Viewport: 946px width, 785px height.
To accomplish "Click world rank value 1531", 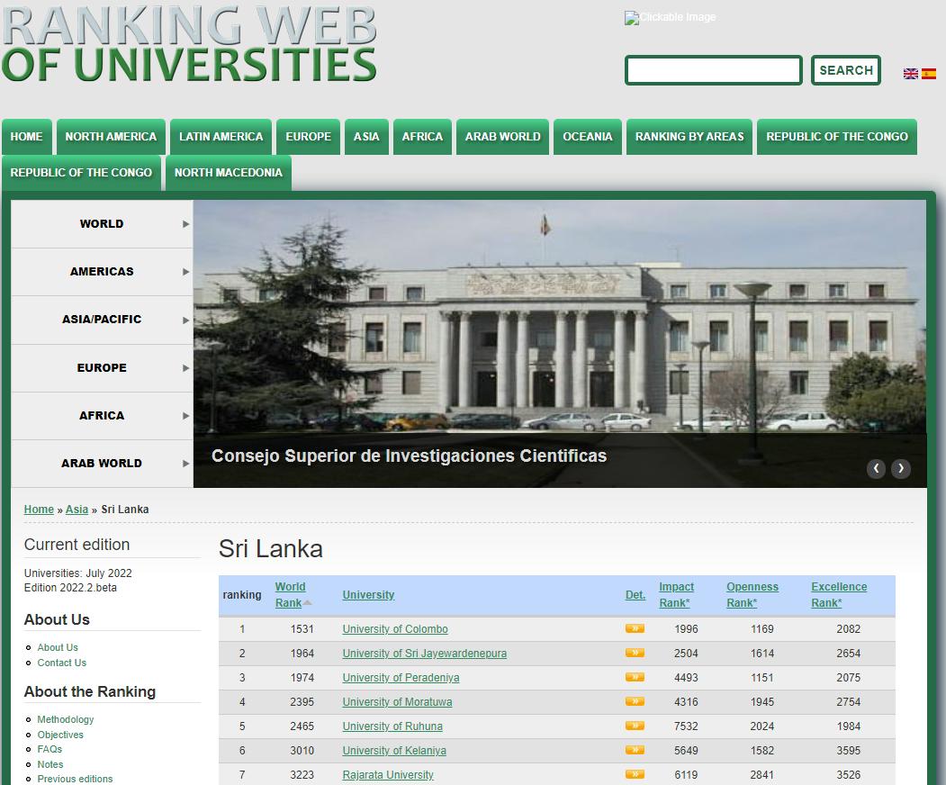I will [302, 628].
